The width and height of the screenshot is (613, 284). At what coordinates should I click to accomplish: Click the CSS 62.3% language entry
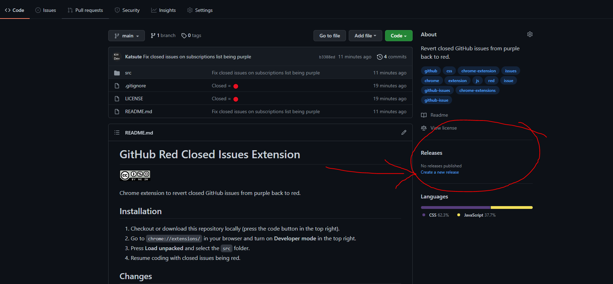point(435,215)
